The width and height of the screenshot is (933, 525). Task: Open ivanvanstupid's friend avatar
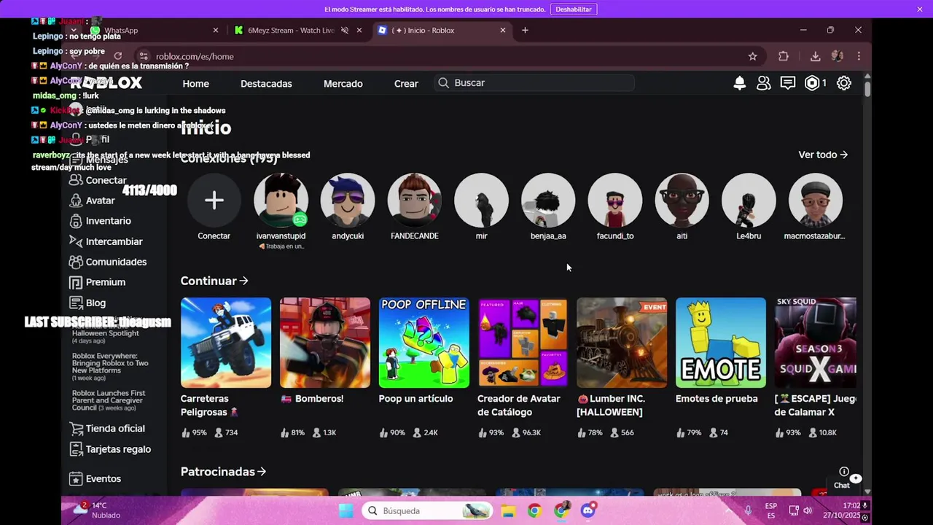pyautogui.click(x=281, y=201)
